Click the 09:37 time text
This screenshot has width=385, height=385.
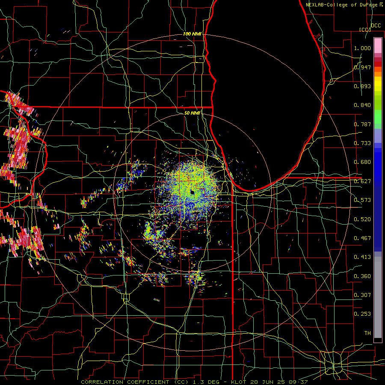[x=298, y=382]
